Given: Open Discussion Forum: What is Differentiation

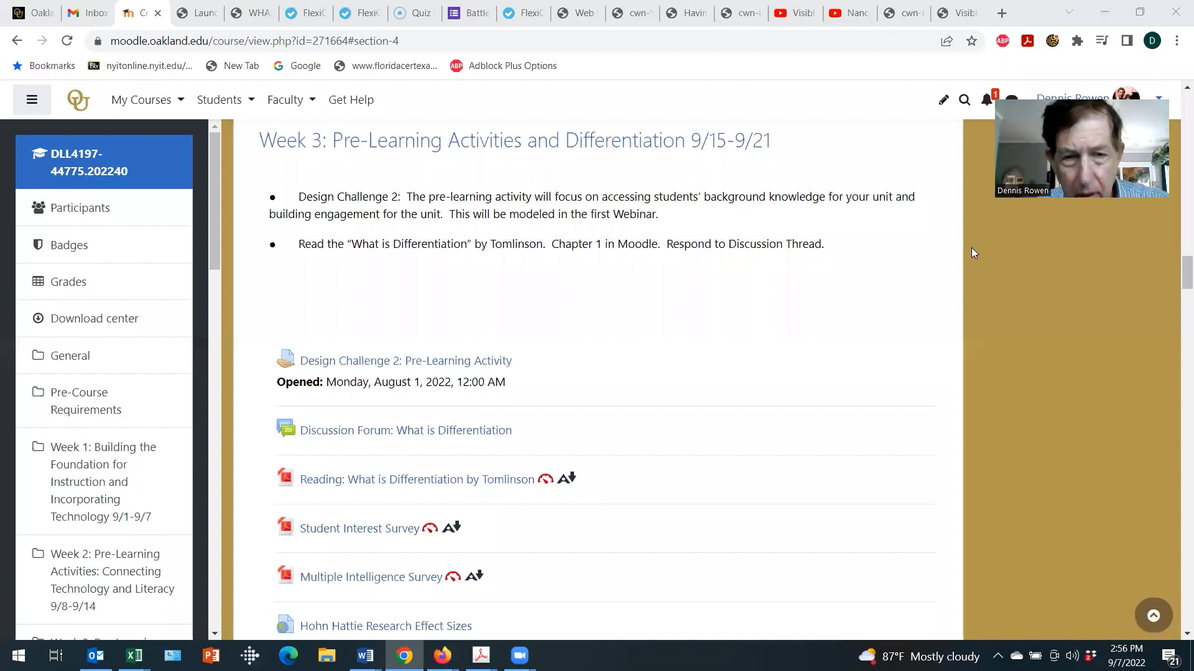Looking at the screenshot, I should click(x=405, y=429).
